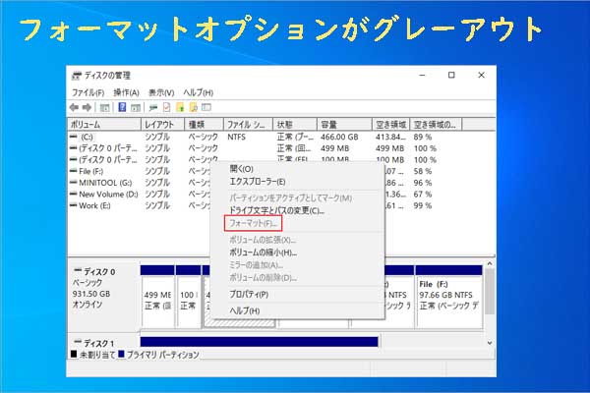Sort by the ファイル シ... column header
The width and height of the screenshot is (590, 393).
249,125
